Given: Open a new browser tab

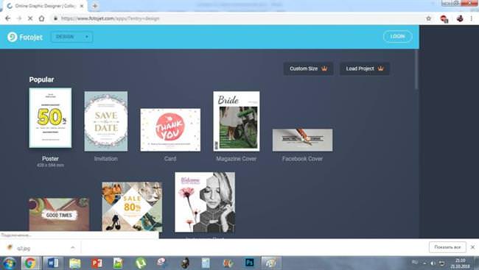Looking at the screenshot, I should pos(95,6).
